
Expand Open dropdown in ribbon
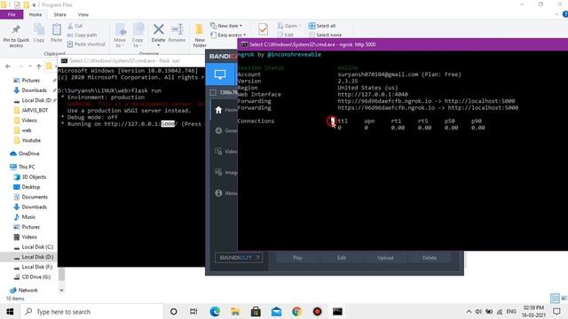click(x=289, y=26)
